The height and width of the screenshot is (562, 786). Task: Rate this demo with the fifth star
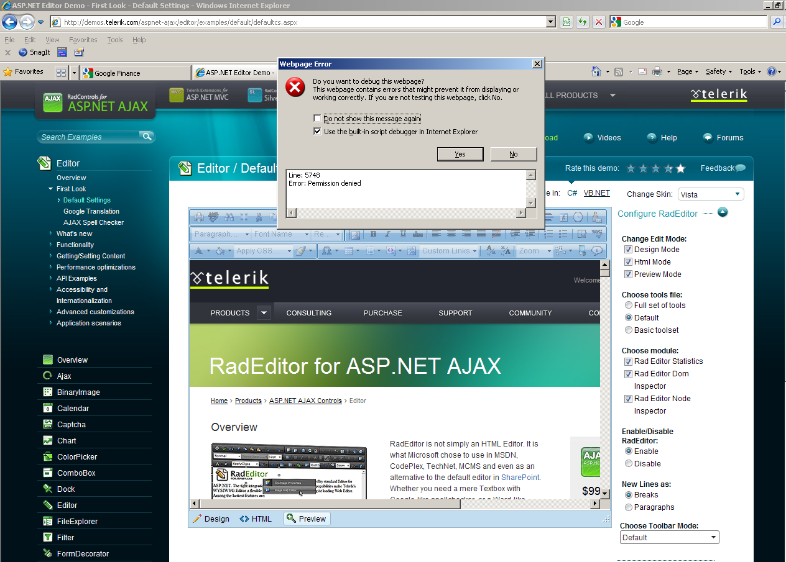tap(681, 168)
